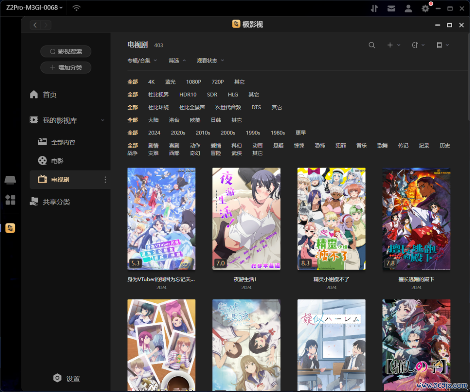Open 首页 home in sidebar

pyautogui.click(x=44, y=95)
